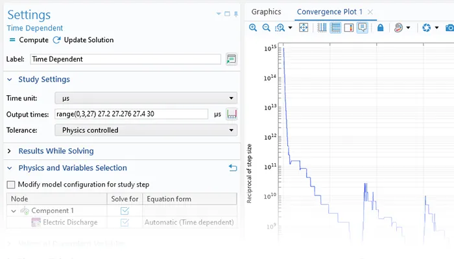Toggle Solve for checkbox of Component 1
Screen dimensions: 454x259
coord(125,211)
